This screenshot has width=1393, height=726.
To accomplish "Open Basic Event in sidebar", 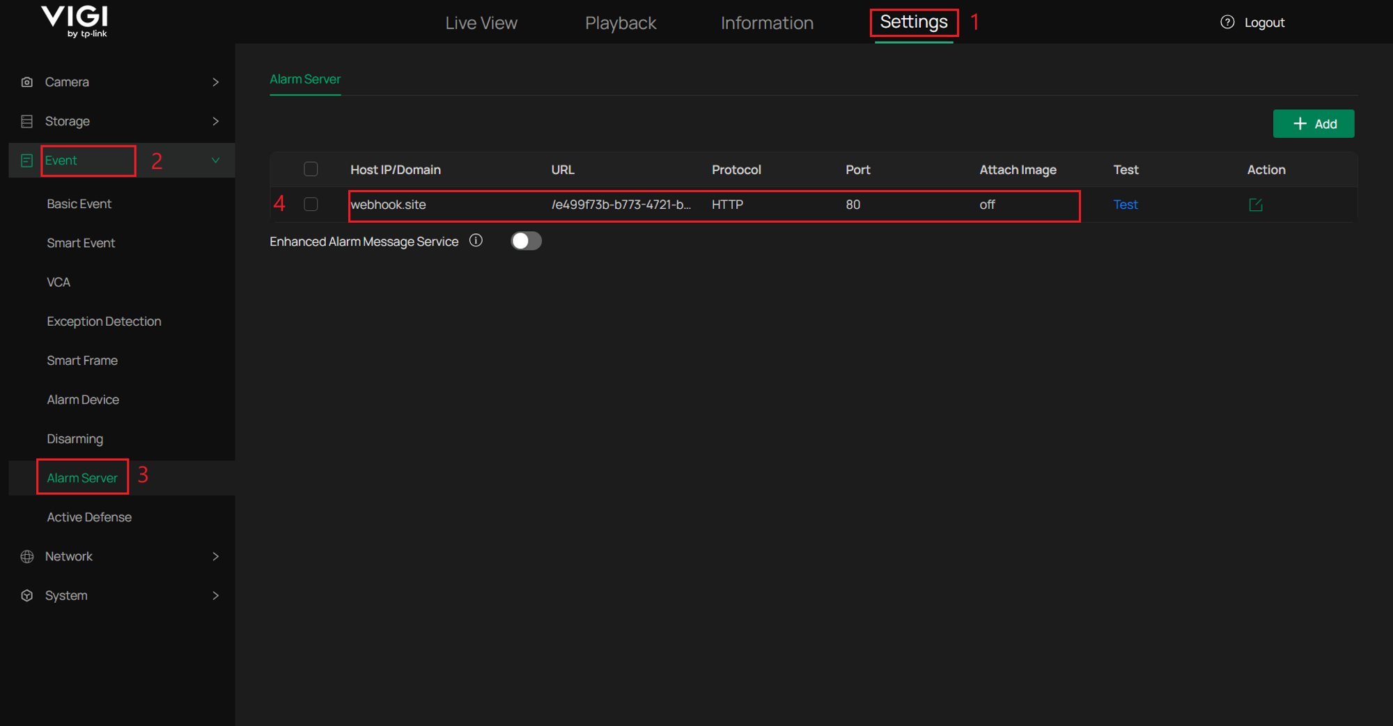I will click(79, 204).
